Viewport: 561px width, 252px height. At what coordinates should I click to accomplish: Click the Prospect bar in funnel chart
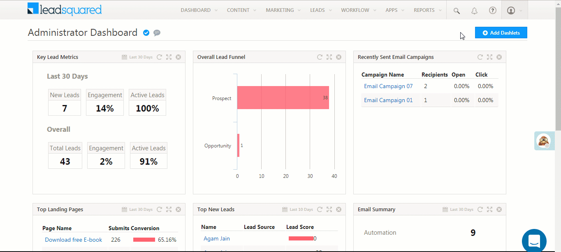point(283,98)
